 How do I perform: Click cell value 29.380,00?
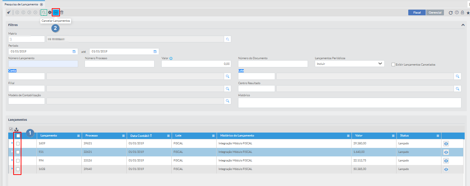coord(360,144)
